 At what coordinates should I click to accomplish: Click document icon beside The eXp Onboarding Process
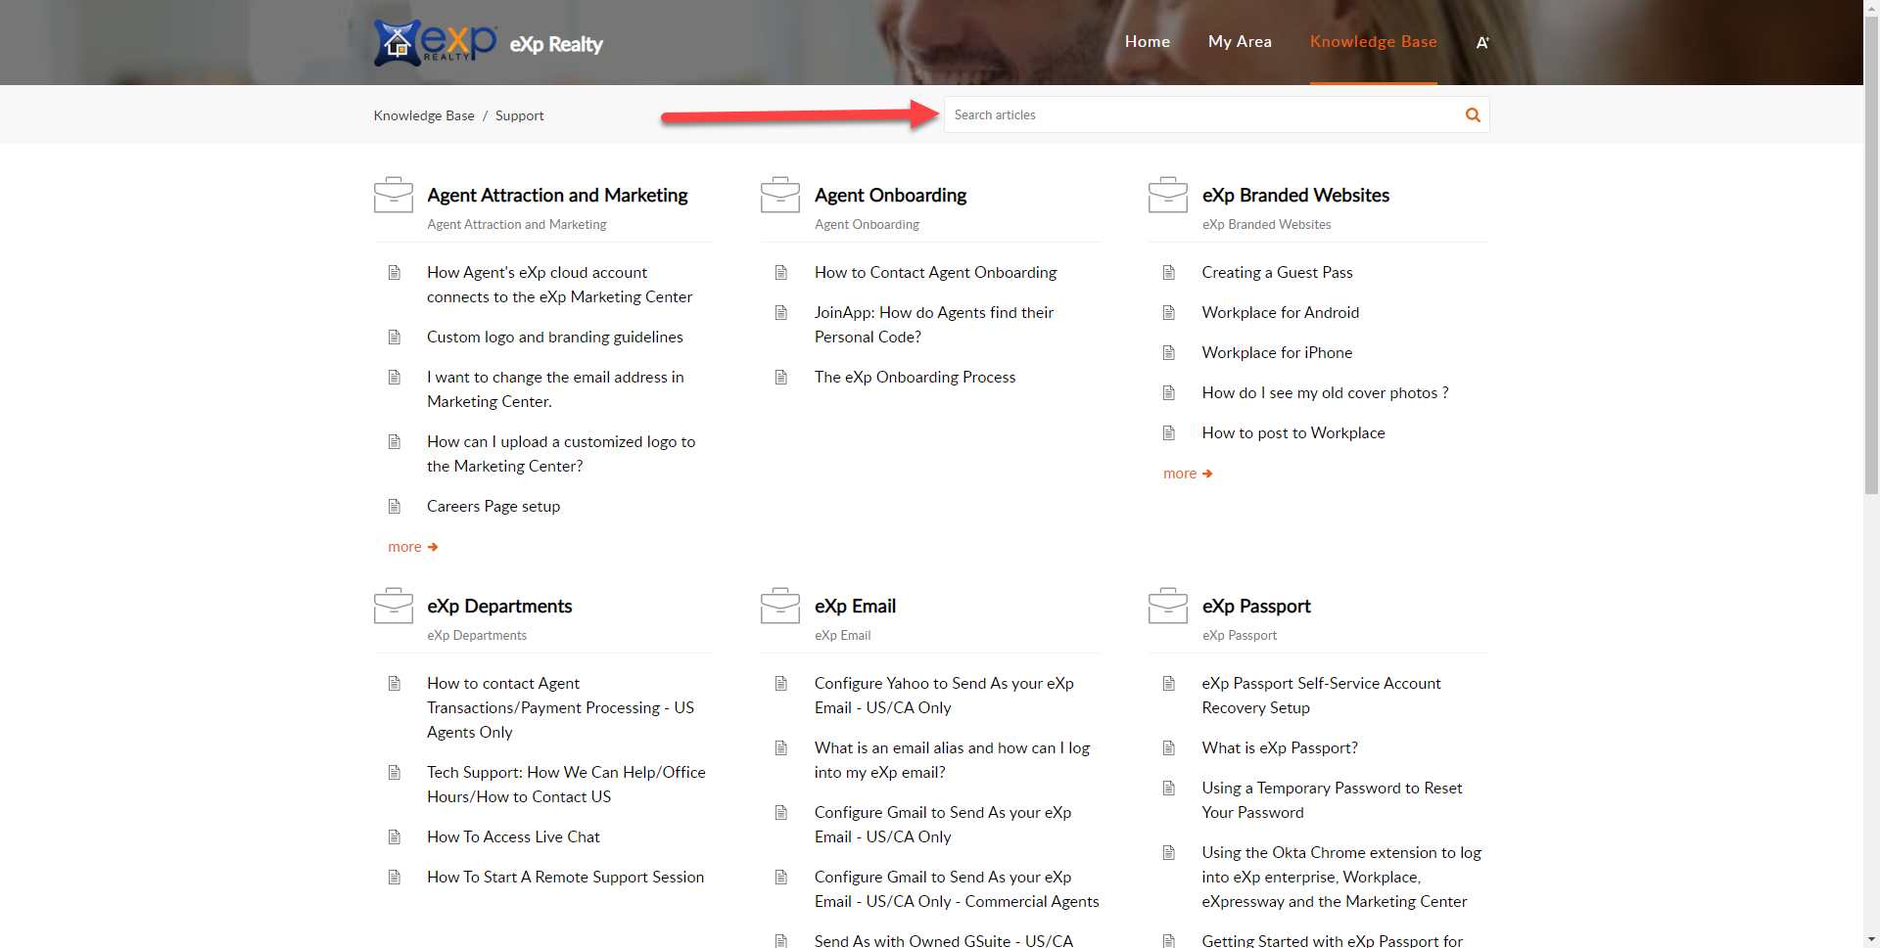pyautogui.click(x=781, y=377)
